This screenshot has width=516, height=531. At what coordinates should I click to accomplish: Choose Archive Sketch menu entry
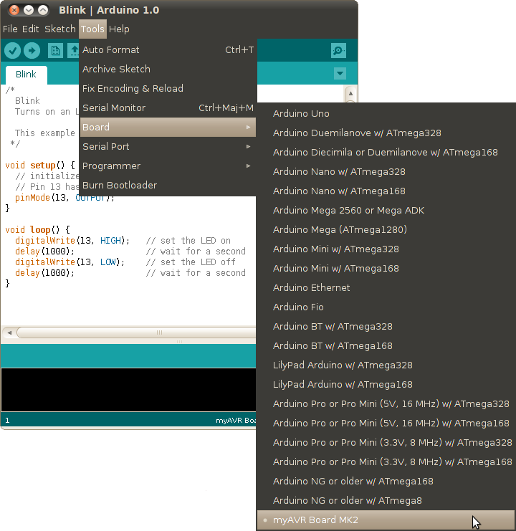[x=168, y=69]
